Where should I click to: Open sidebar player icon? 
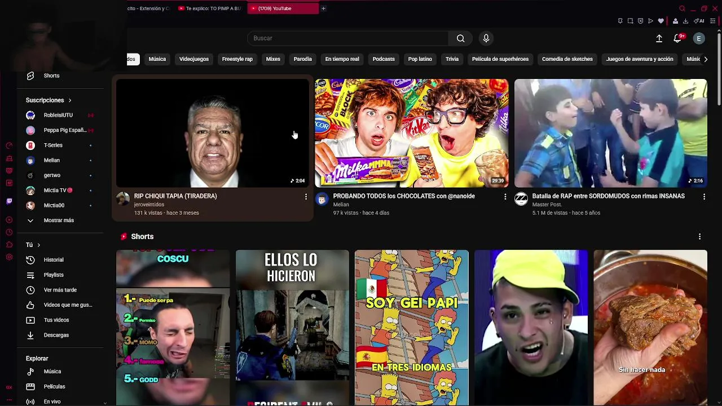click(x=9, y=220)
